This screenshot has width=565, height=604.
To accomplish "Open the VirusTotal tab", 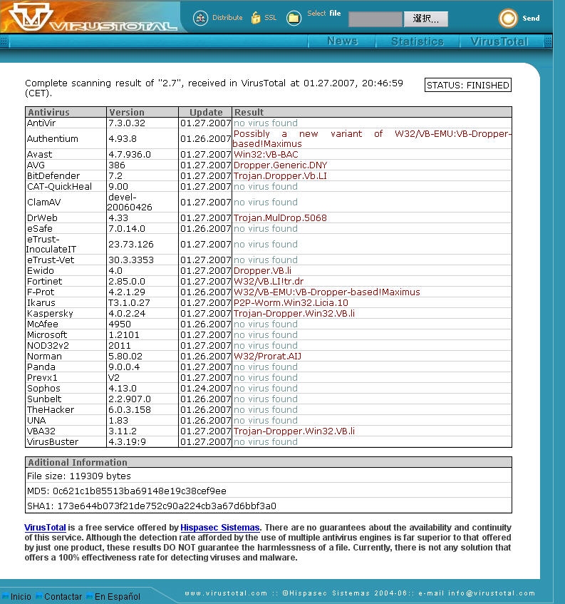I will 499,41.
